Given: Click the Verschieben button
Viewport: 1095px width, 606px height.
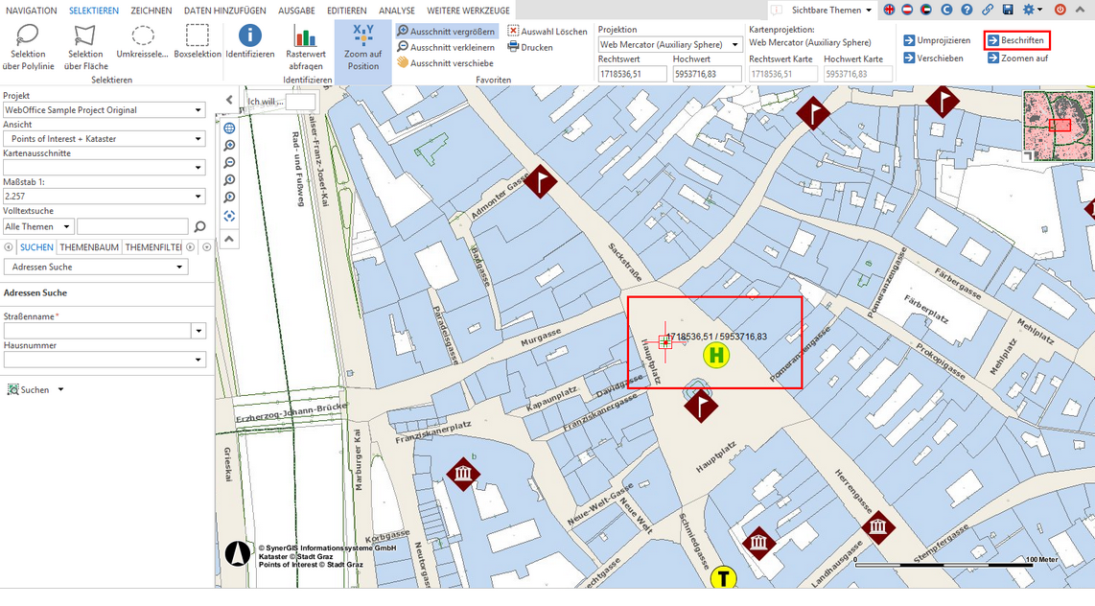Looking at the screenshot, I should [x=934, y=58].
